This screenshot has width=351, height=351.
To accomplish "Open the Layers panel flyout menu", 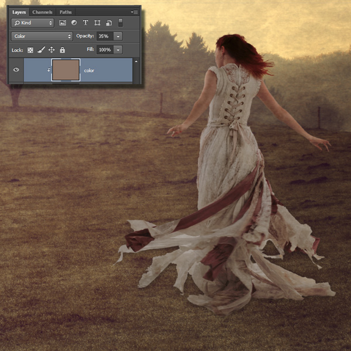I will click(x=135, y=12).
